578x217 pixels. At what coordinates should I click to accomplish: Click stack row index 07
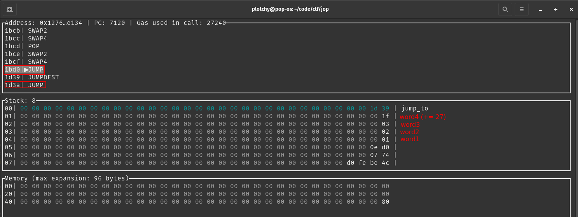pos(9,163)
